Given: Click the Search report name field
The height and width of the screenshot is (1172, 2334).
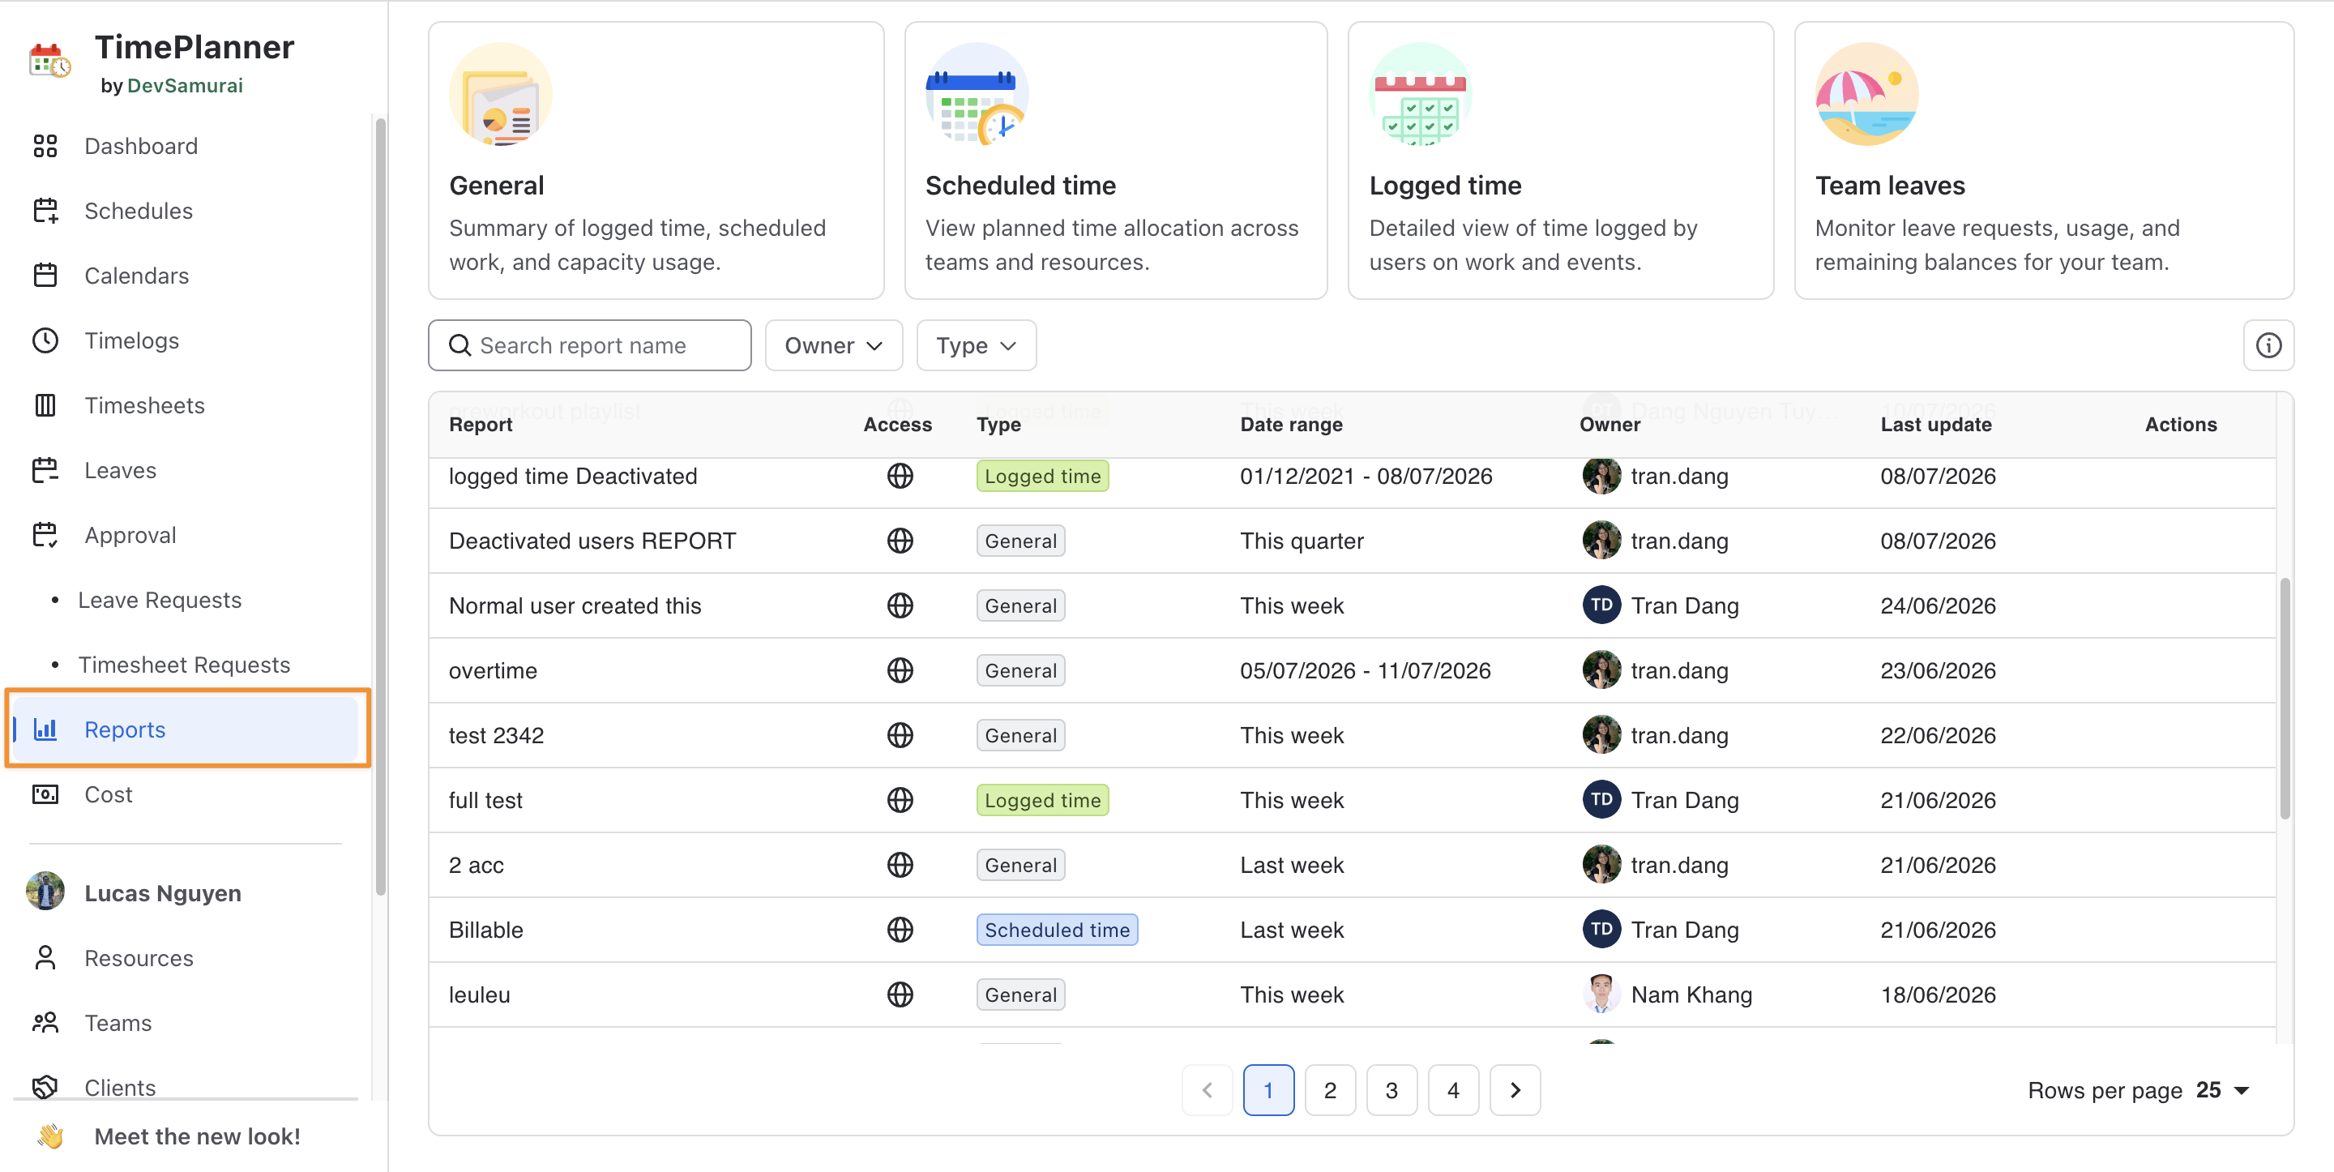Looking at the screenshot, I should (590, 345).
